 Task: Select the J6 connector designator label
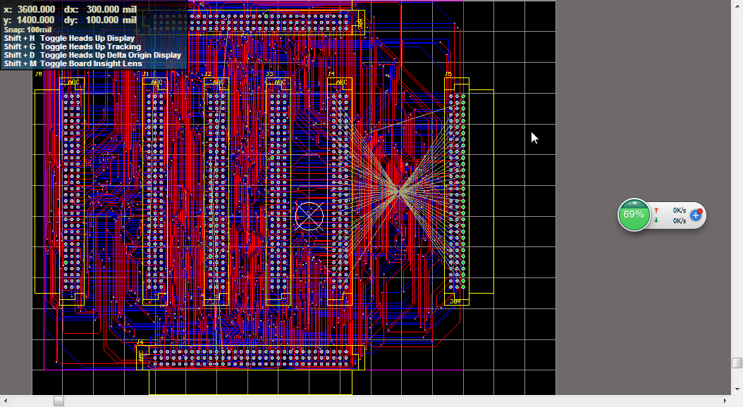pyautogui.click(x=140, y=342)
